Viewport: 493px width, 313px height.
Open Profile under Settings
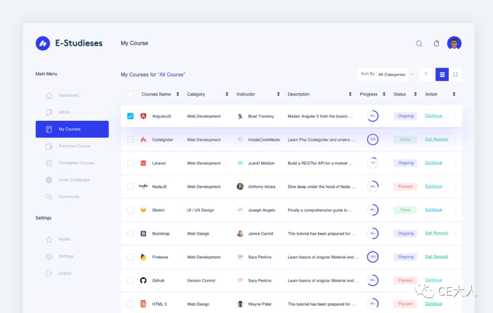pyautogui.click(x=72, y=239)
